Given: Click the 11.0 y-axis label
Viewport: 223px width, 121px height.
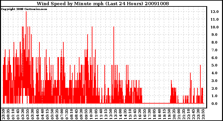Looking at the screenshot, I should pyautogui.click(x=215, y=19).
